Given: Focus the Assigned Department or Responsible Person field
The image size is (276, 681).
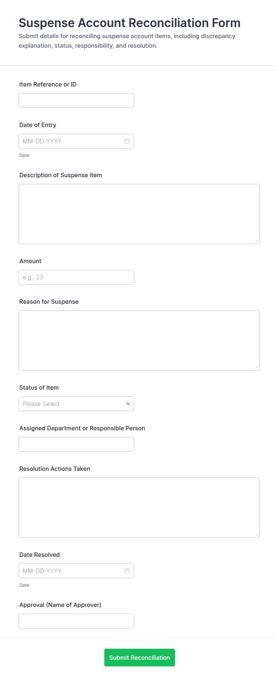Looking at the screenshot, I should pos(76,444).
